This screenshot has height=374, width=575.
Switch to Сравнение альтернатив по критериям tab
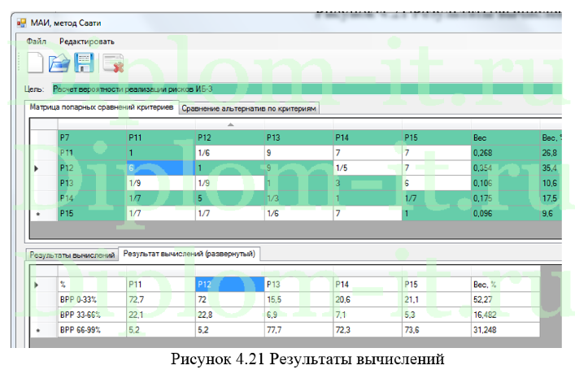249,108
